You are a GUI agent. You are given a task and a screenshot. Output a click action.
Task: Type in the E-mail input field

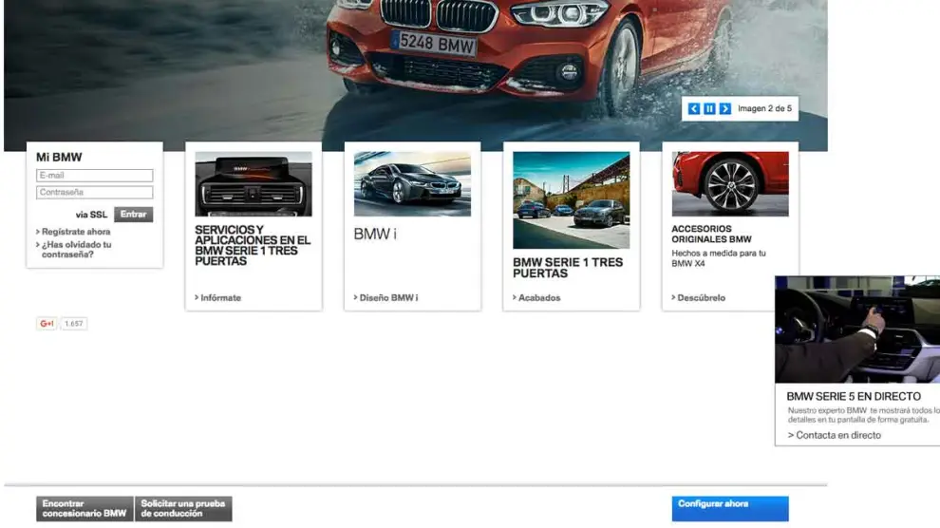click(94, 176)
